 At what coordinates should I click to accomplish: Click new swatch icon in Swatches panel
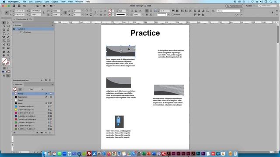tap(45, 133)
